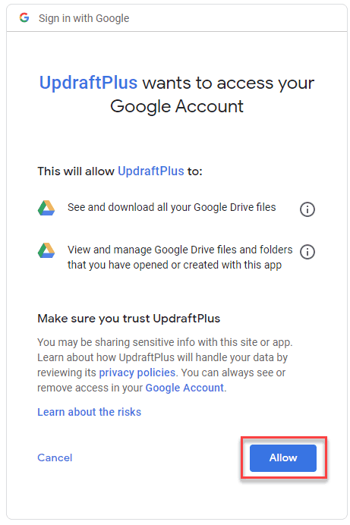Click the Allow button
This screenshot has height=525, width=350.
click(283, 457)
